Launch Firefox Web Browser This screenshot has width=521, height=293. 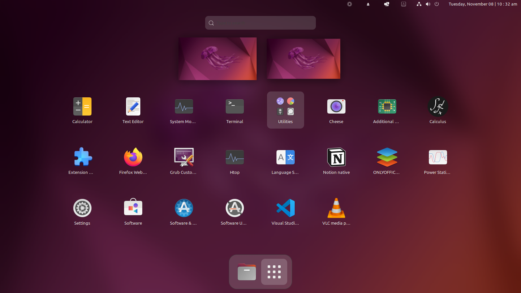(133, 161)
